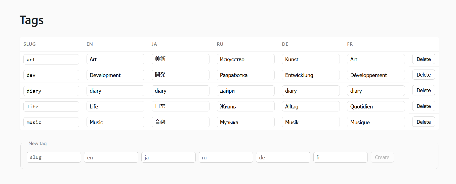The width and height of the screenshot is (456, 184).
Task: Edit the FR field 'Musique'
Action: 376,122
